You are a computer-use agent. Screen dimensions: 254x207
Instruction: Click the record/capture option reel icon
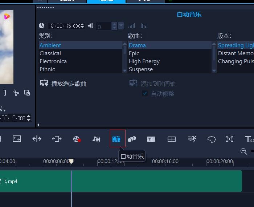click(x=77, y=139)
